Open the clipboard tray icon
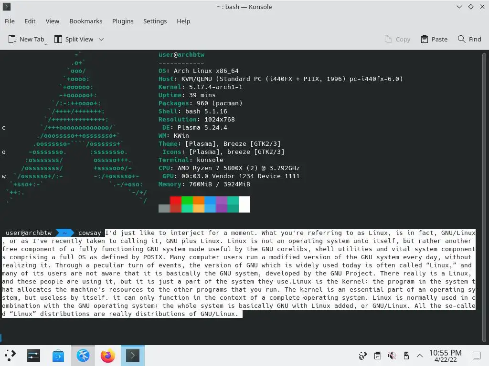The image size is (489, 366). pos(378,356)
